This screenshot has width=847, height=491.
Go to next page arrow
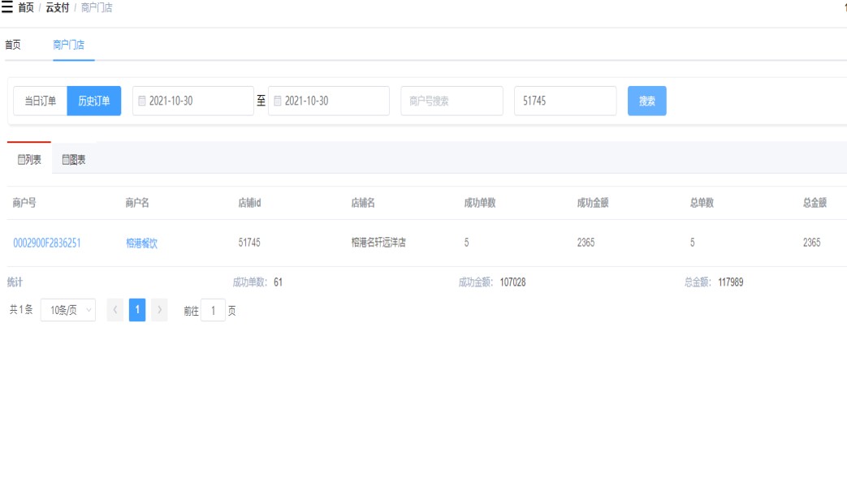pos(159,310)
